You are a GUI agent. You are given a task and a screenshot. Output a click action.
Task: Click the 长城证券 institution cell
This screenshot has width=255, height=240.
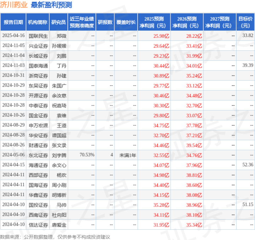click(38, 56)
